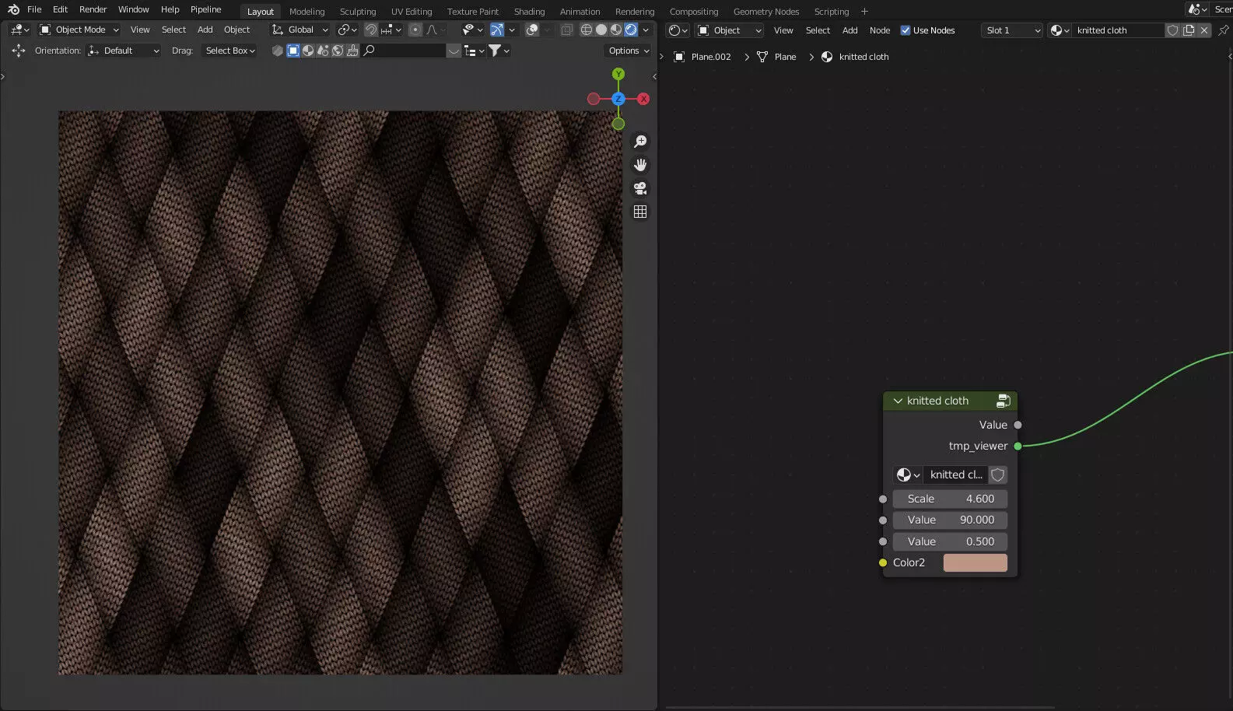Open the Orientation Default dropdown
This screenshot has width=1233, height=711.
point(124,51)
